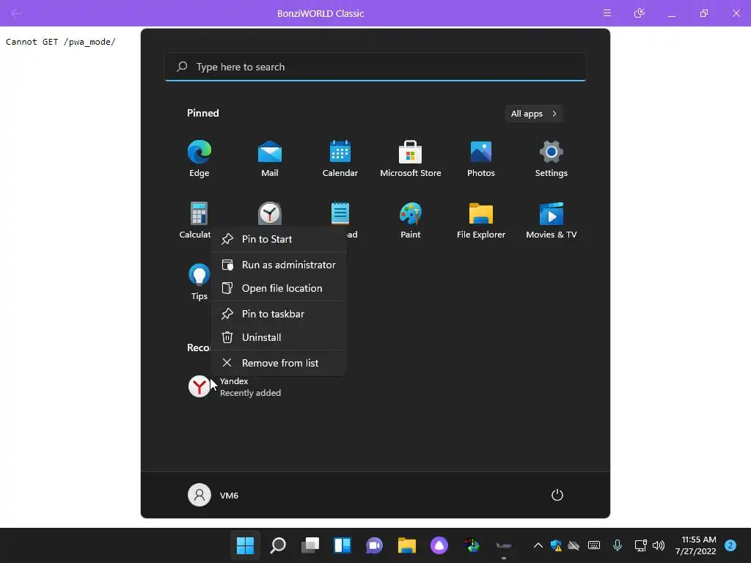This screenshot has height=563, width=751.
Task: Launch Movies & TV app
Action: pos(552,220)
